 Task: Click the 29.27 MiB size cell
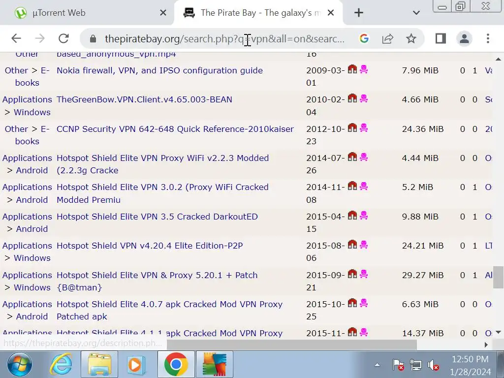[x=423, y=275]
